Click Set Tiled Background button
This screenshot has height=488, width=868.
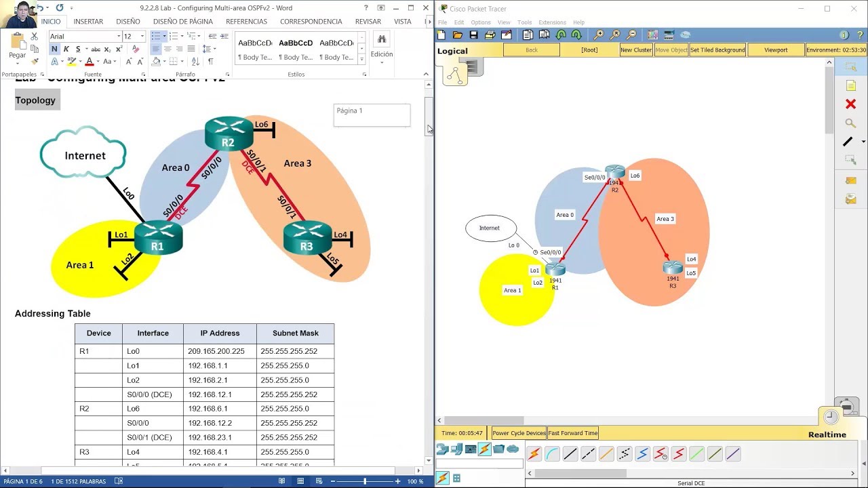717,49
